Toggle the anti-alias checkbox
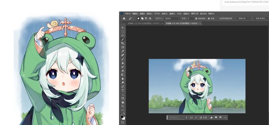Viewport: 269px width, 125px height. (x=196, y=18)
